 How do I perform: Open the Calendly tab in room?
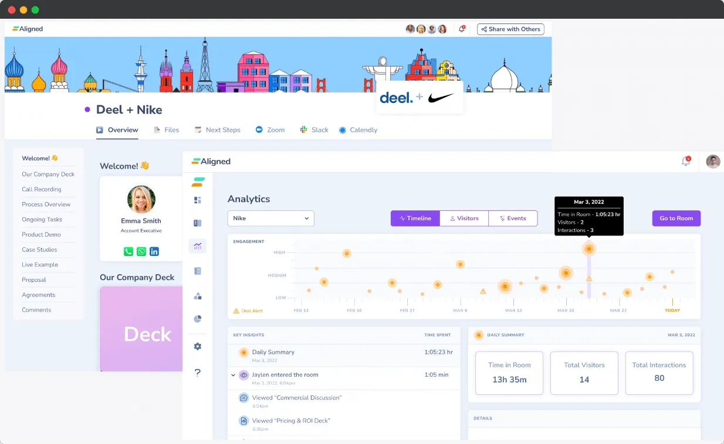coord(358,130)
